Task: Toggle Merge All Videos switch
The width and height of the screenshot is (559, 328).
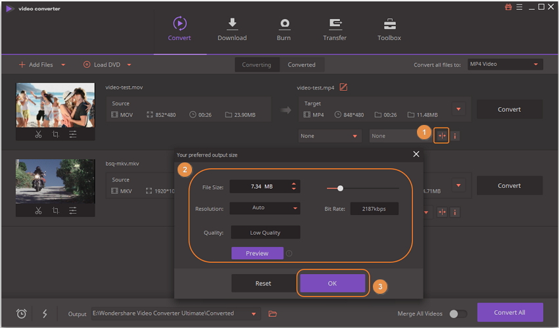Action: click(x=458, y=314)
